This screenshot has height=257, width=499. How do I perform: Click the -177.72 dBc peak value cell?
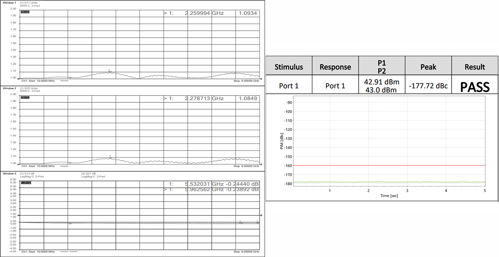coord(428,86)
